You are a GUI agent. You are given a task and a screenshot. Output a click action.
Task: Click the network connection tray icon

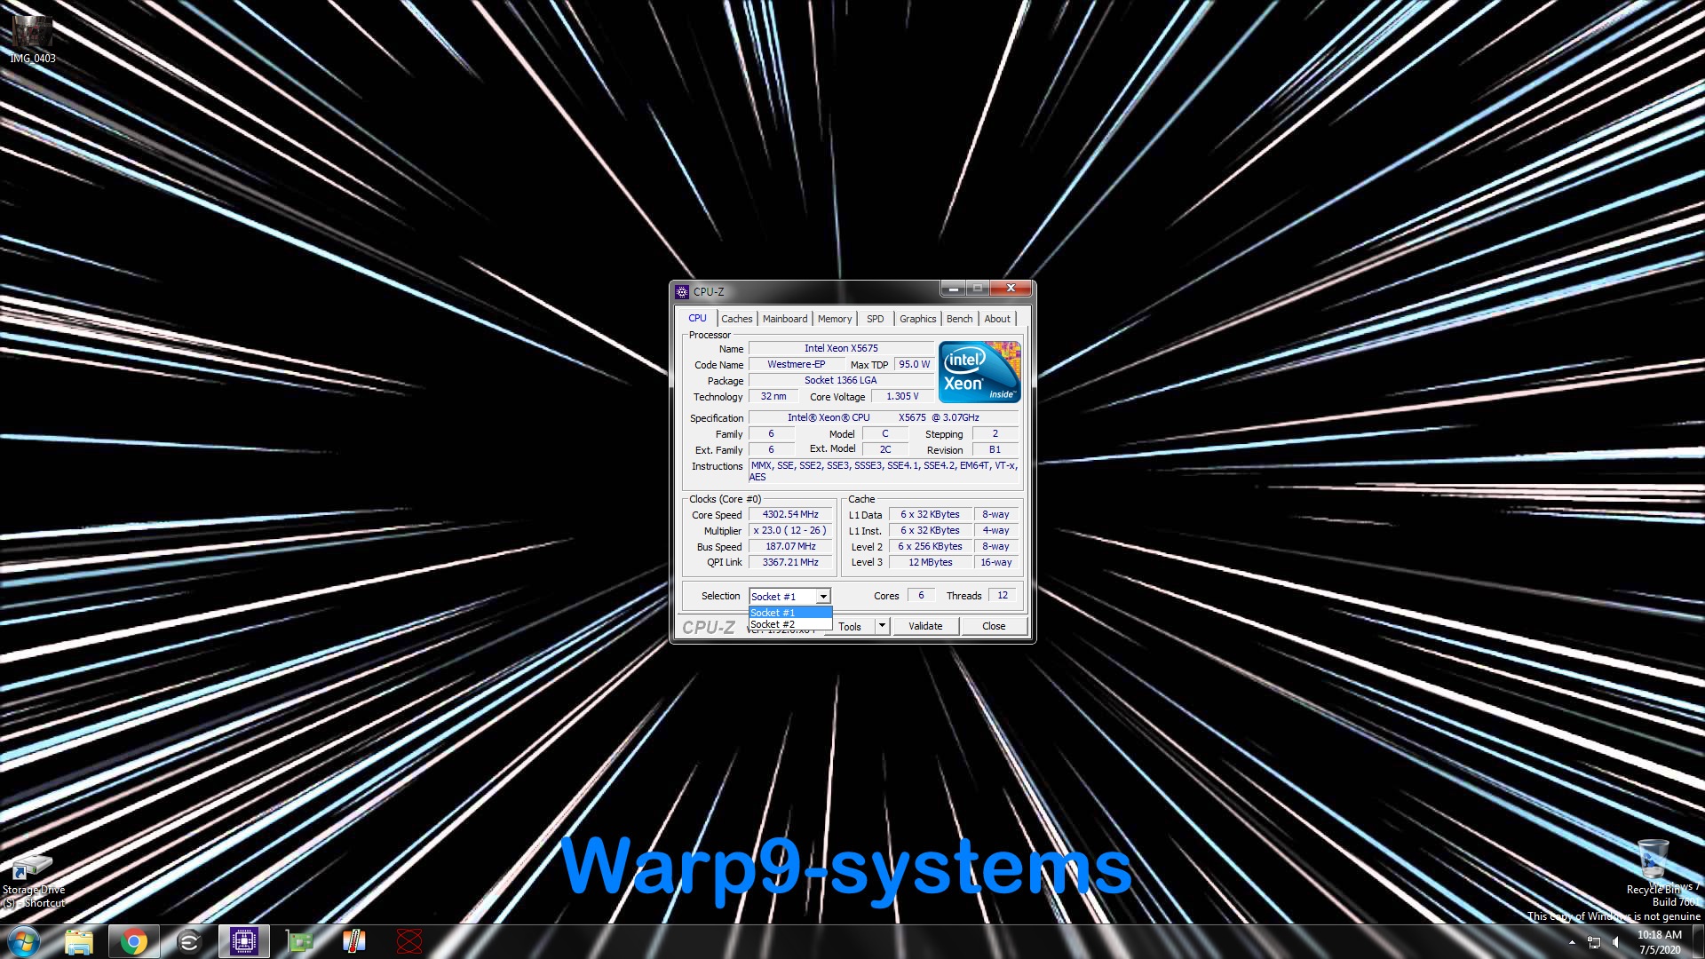[1594, 942]
